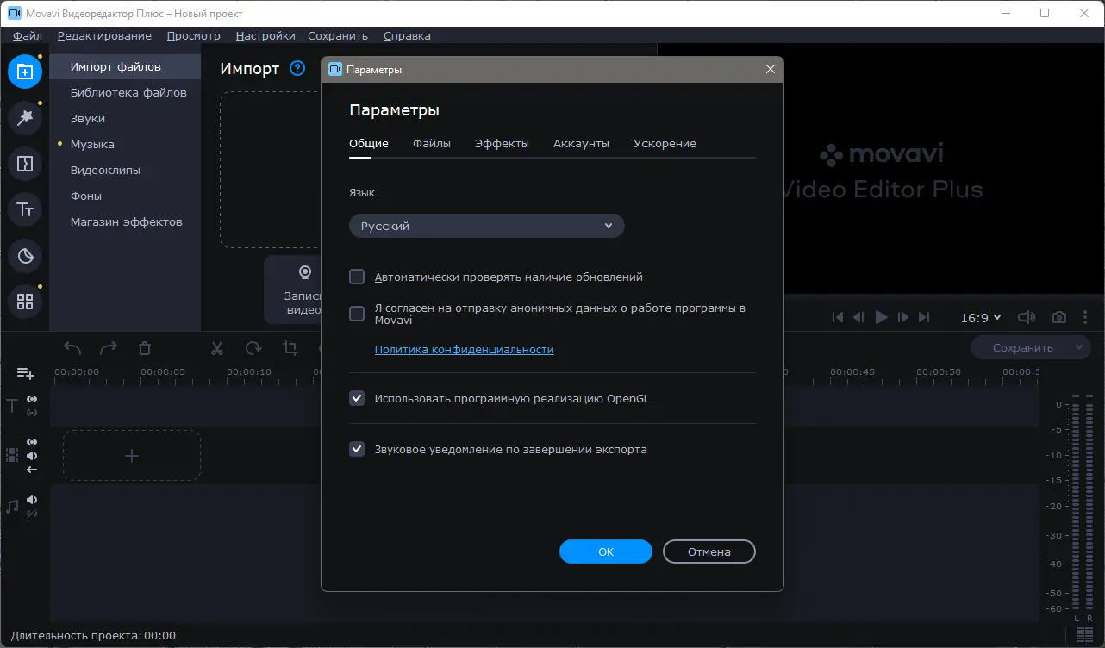The width and height of the screenshot is (1105, 648).
Task: Open the Справка menu
Action: 407,35
